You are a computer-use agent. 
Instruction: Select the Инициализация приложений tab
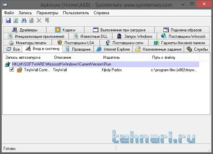click(x=36, y=36)
